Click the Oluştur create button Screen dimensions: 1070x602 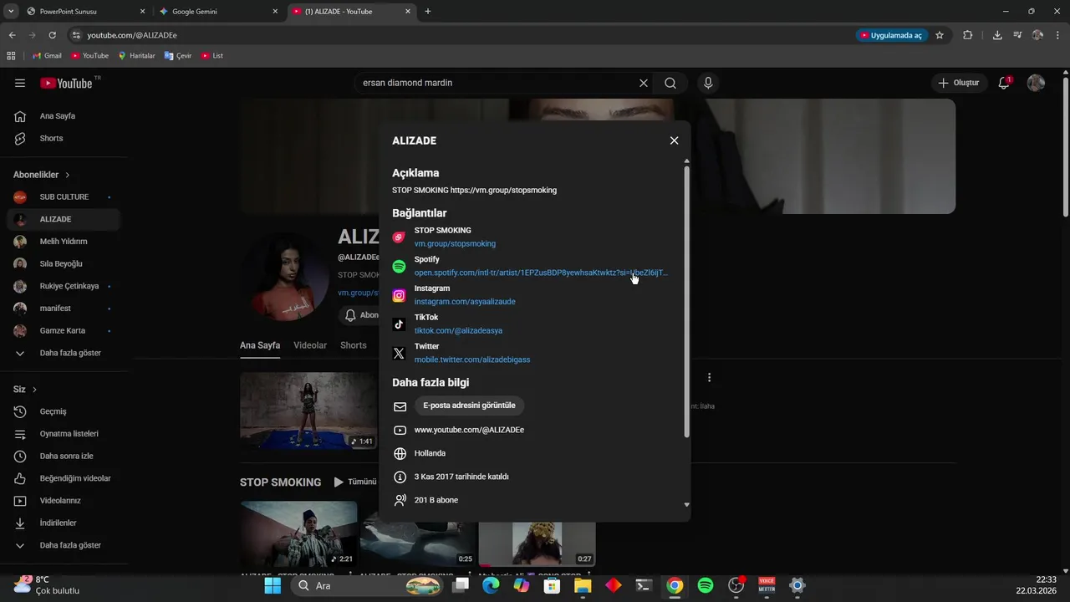click(x=959, y=83)
